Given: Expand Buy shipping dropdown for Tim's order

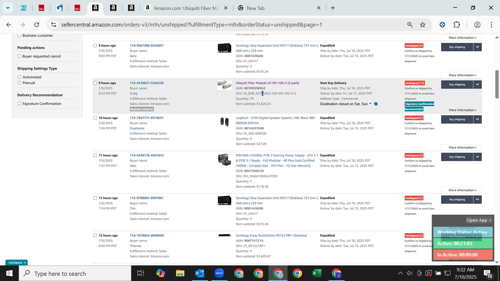Looking at the screenshot, I should pos(477,200).
